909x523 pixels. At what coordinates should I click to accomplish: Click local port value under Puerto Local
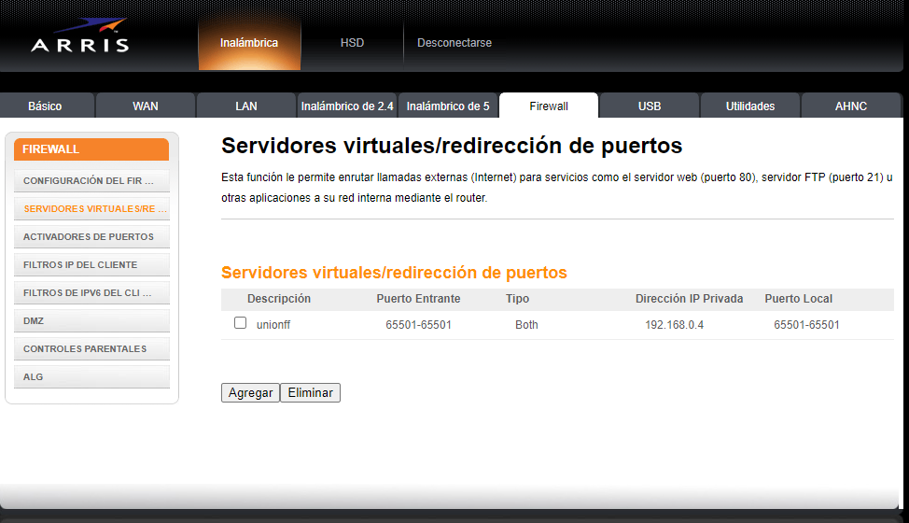pyautogui.click(x=806, y=325)
